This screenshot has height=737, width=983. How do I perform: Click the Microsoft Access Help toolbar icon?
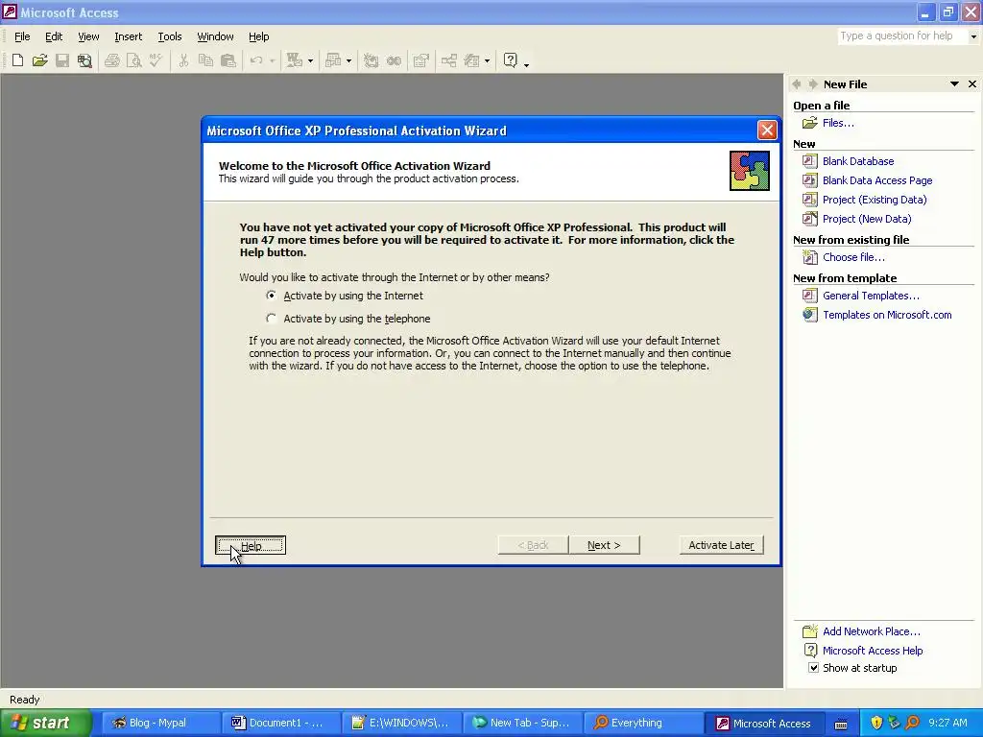click(511, 60)
